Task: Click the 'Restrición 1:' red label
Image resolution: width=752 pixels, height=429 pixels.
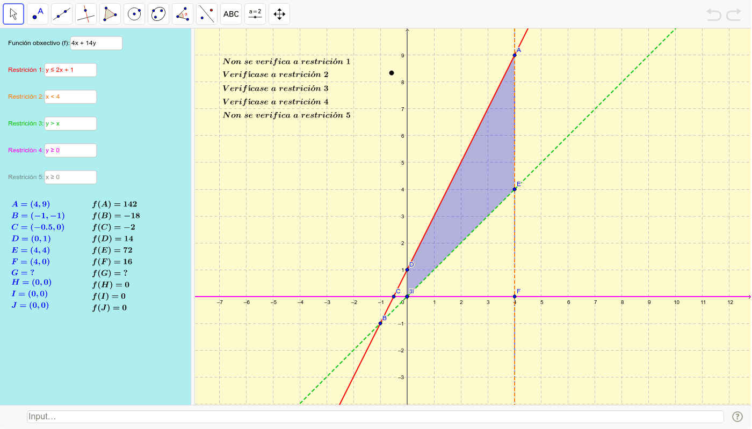Action: coord(26,70)
